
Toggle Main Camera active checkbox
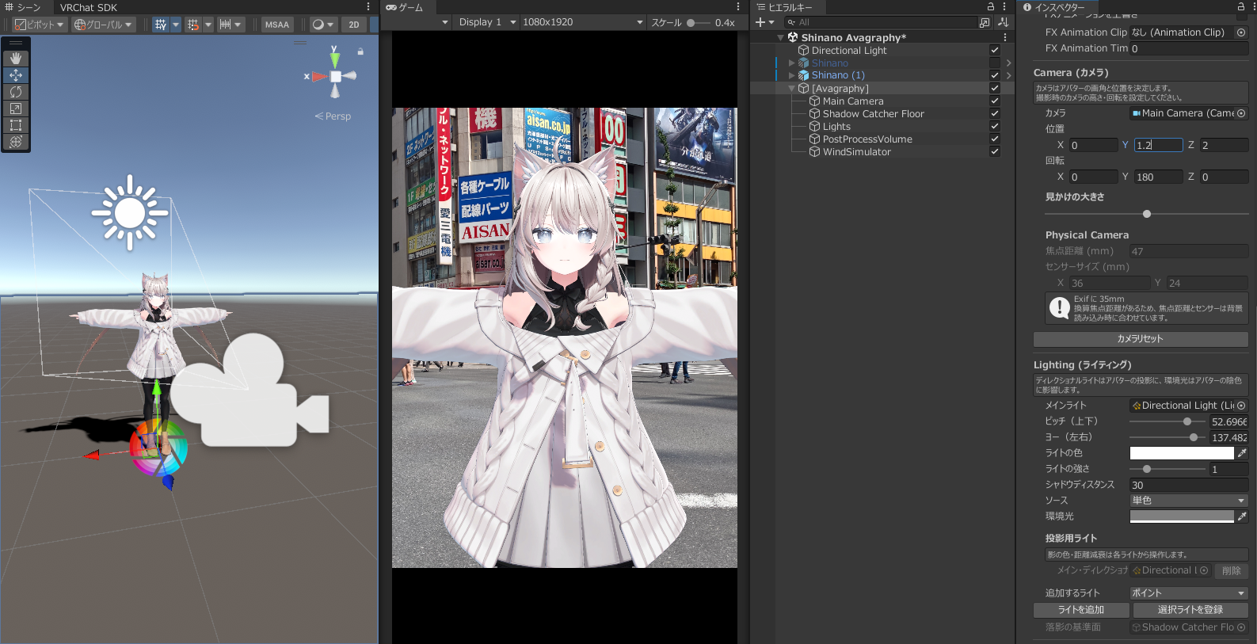995,101
